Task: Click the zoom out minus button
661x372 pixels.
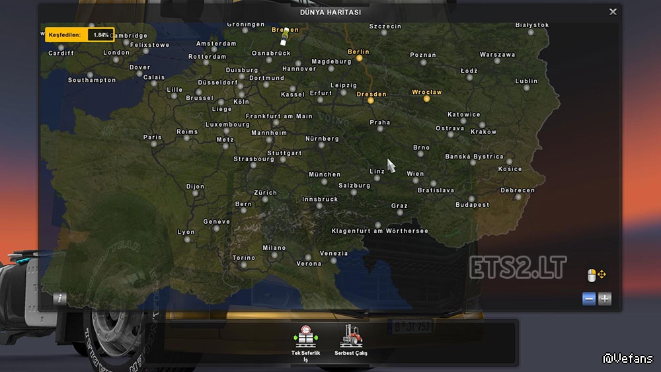Action: tap(589, 299)
